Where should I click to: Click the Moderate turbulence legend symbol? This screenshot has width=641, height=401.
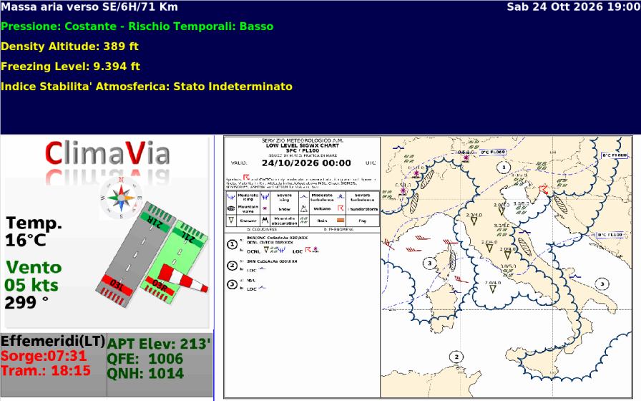(303, 197)
